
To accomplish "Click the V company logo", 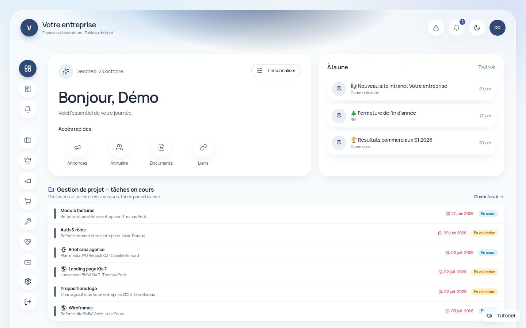I will 29,28.
